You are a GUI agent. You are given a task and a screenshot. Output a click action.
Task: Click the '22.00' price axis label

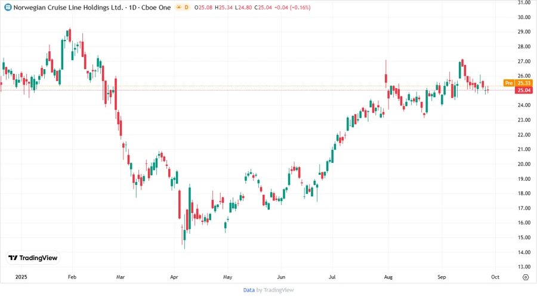[x=524, y=135]
